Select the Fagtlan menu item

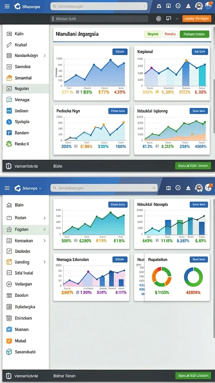tap(26, 229)
